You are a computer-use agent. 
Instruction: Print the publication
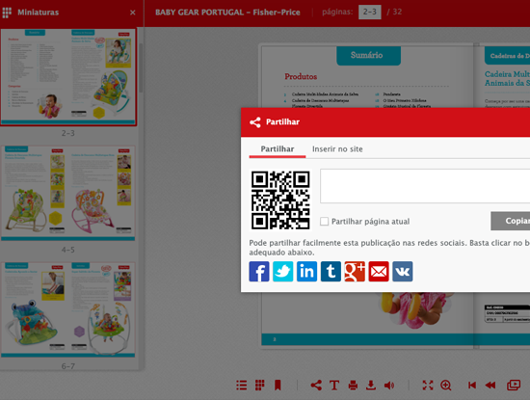point(353,386)
